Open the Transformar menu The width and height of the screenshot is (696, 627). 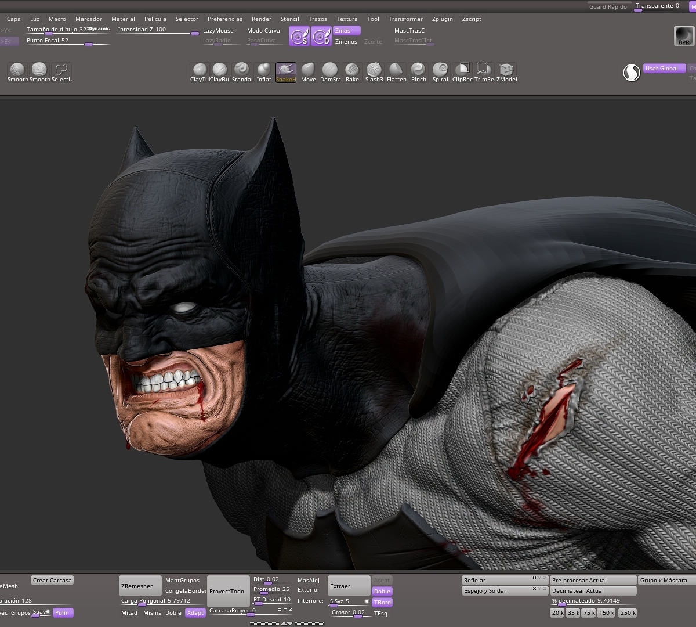[405, 19]
